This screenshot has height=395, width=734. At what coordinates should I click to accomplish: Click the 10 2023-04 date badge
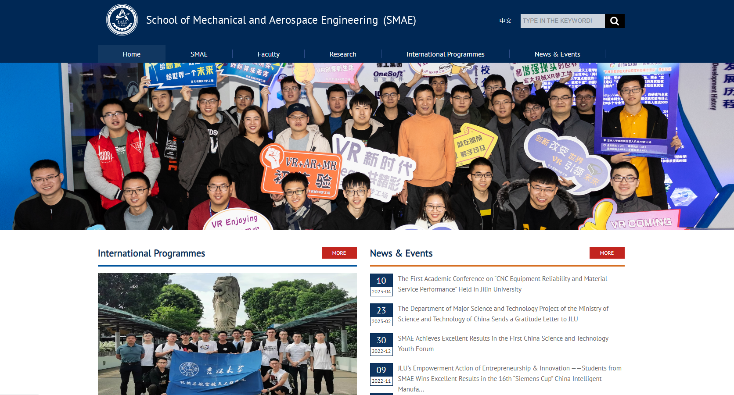381,285
